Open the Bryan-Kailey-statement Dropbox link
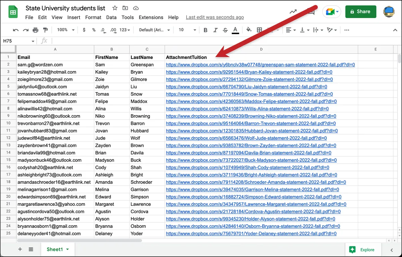This screenshot has width=402, height=257. 249,72
